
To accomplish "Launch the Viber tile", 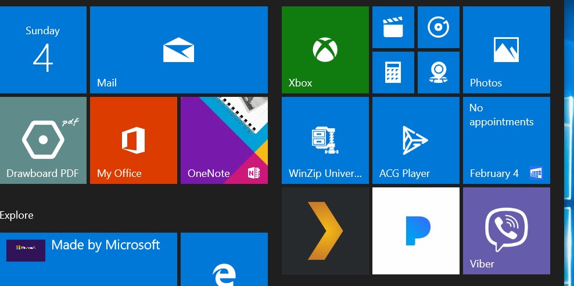I will coord(506,231).
